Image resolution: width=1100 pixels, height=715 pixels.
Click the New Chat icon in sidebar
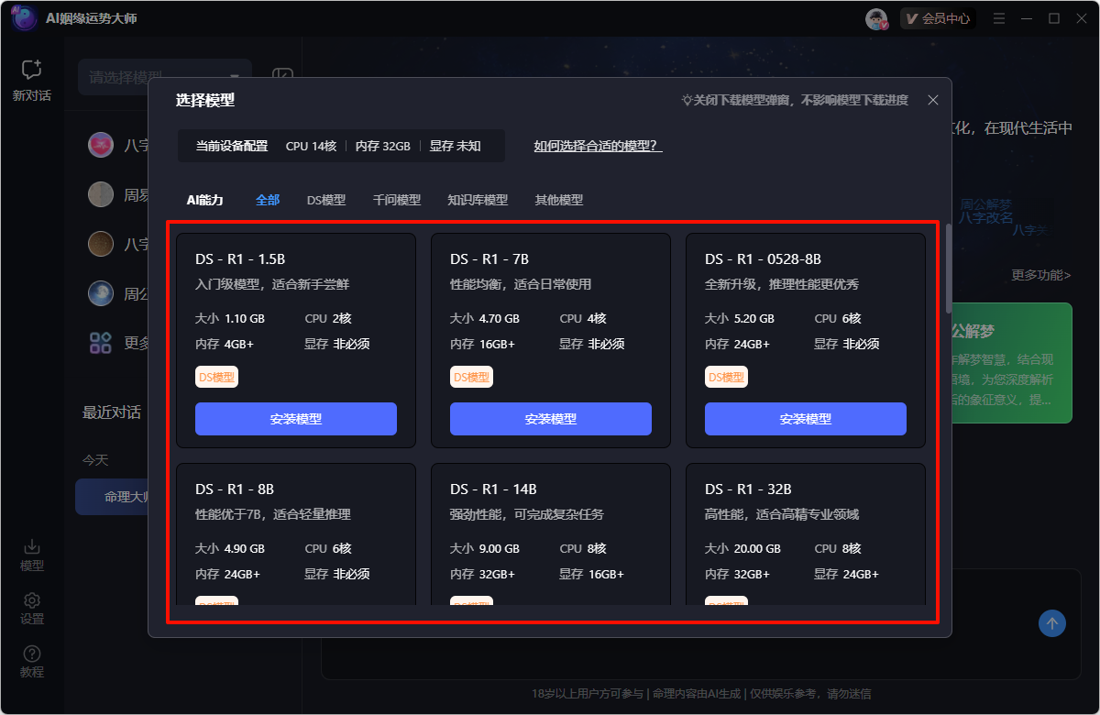(x=31, y=71)
